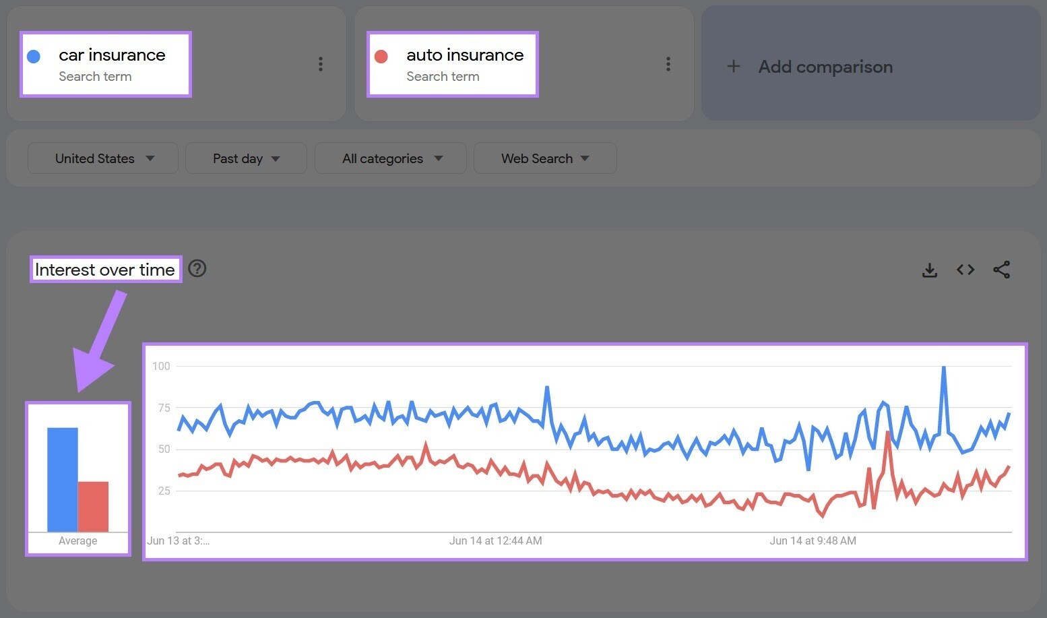Screen dimensions: 1047x618
Task: Click the Interest over time heading
Action: 105,269
